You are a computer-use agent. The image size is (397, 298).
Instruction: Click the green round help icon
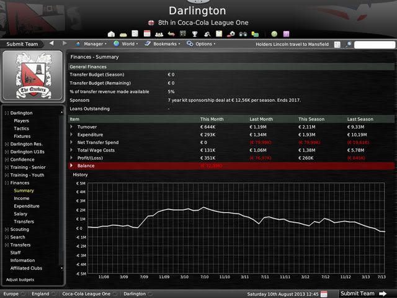pyautogui.click(x=274, y=34)
